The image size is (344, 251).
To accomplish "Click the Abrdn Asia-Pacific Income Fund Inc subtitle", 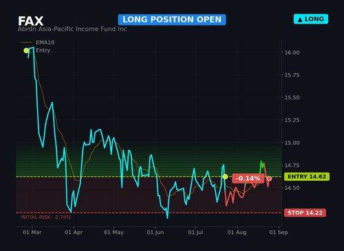I will (72, 29).
